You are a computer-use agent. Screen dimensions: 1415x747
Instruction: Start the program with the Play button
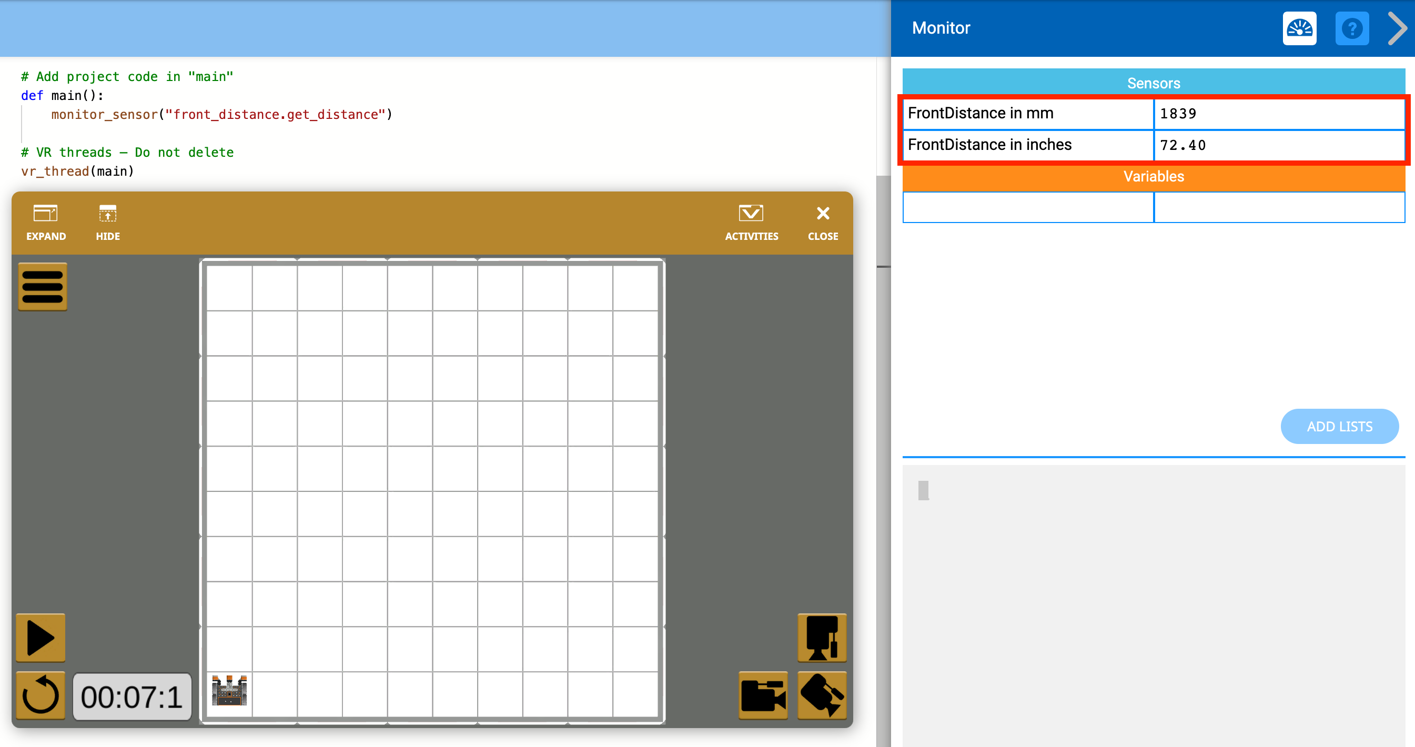point(39,637)
